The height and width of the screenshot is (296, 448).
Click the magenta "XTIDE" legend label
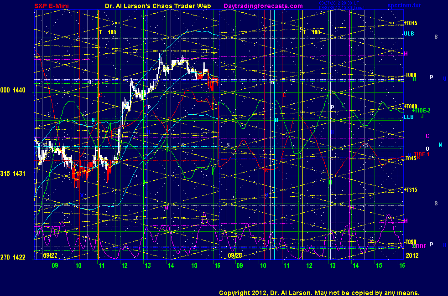pos(419,246)
